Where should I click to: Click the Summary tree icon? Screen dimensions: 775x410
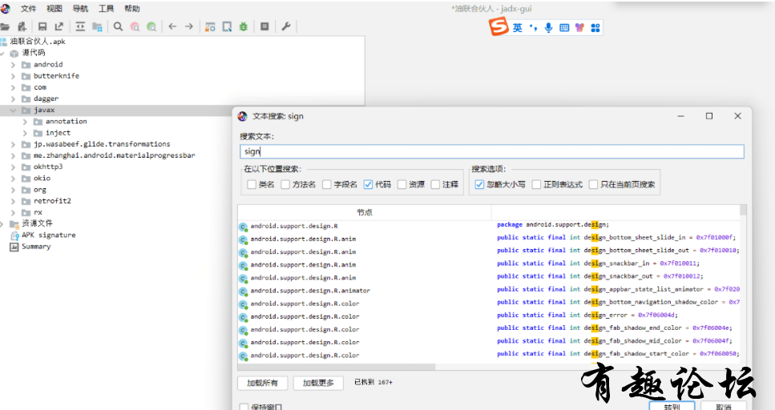point(14,247)
